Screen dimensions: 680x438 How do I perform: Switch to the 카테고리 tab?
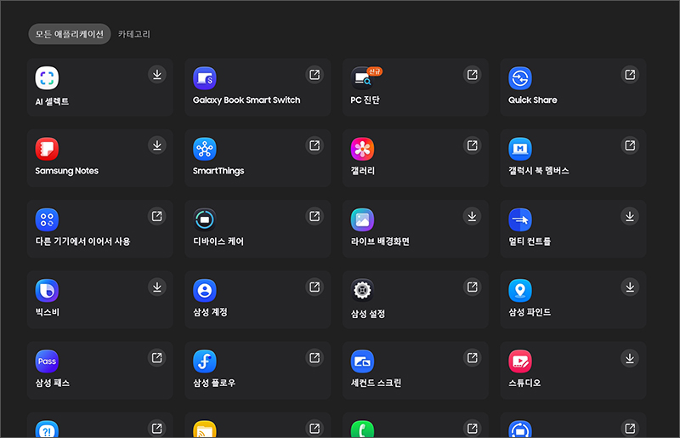pos(134,34)
